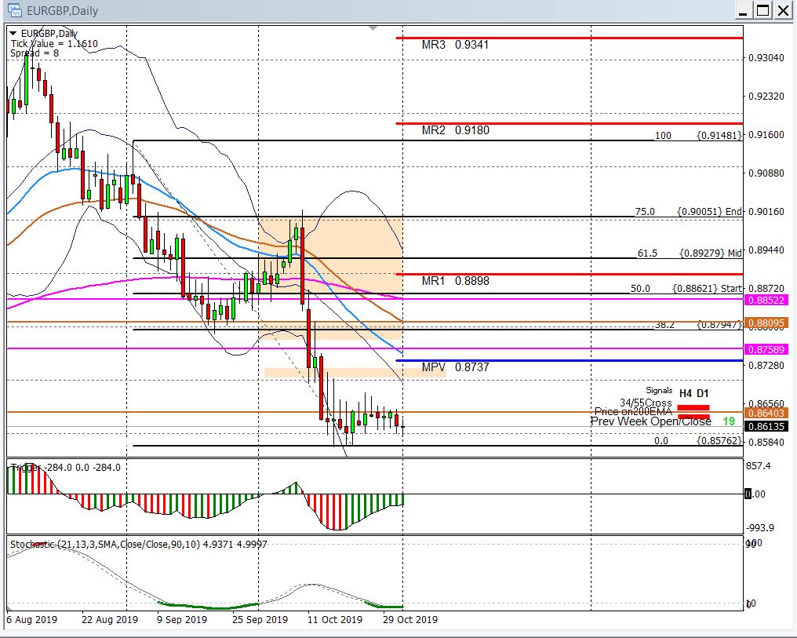Image resolution: width=797 pixels, height=638 pixels.
Task: Open the one-click trading triangle beside EURGBP,Daily
Action: (13, 33)
